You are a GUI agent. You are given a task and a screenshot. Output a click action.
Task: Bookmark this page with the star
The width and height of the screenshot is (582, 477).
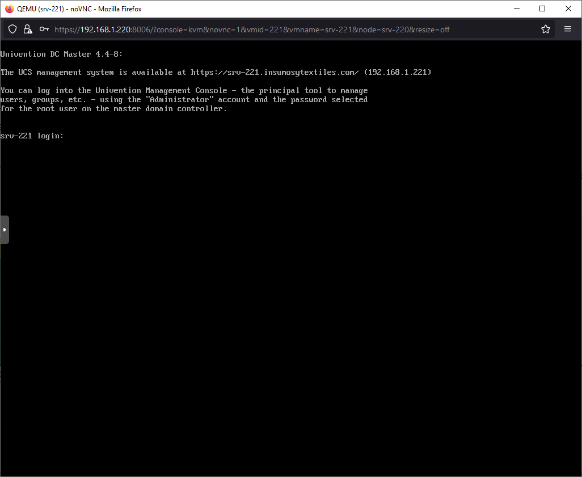[x=545, y=29]
